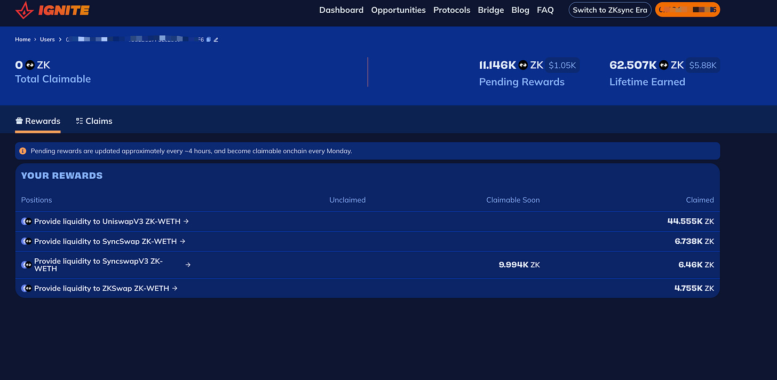Click the orange info icon in notice banner
This screenshot has height=380, width=777.
[x=23, y=151]
